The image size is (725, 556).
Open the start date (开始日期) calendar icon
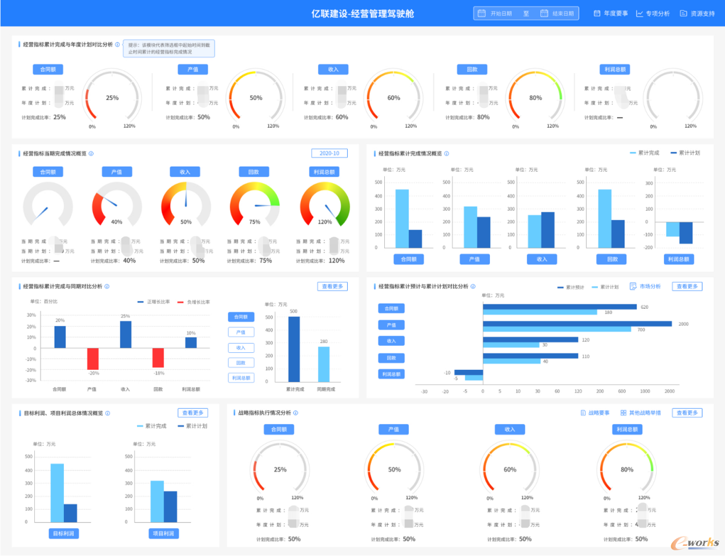click(481, 13)
